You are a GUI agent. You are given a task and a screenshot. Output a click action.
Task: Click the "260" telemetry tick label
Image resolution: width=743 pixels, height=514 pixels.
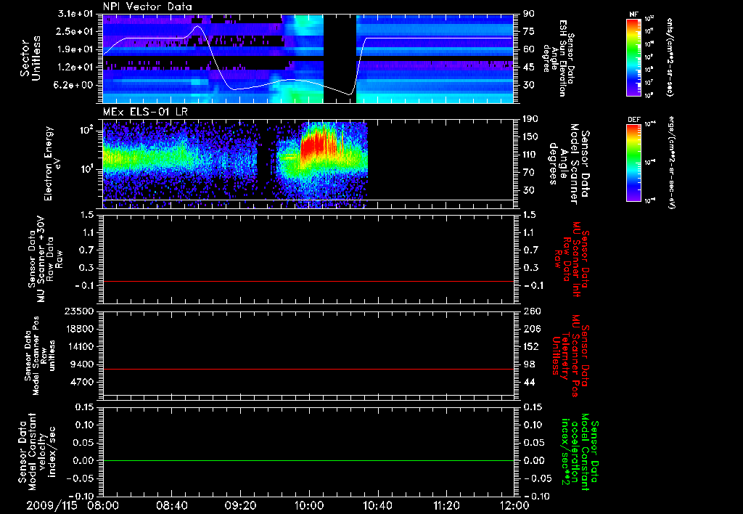(x=530, y=311)
